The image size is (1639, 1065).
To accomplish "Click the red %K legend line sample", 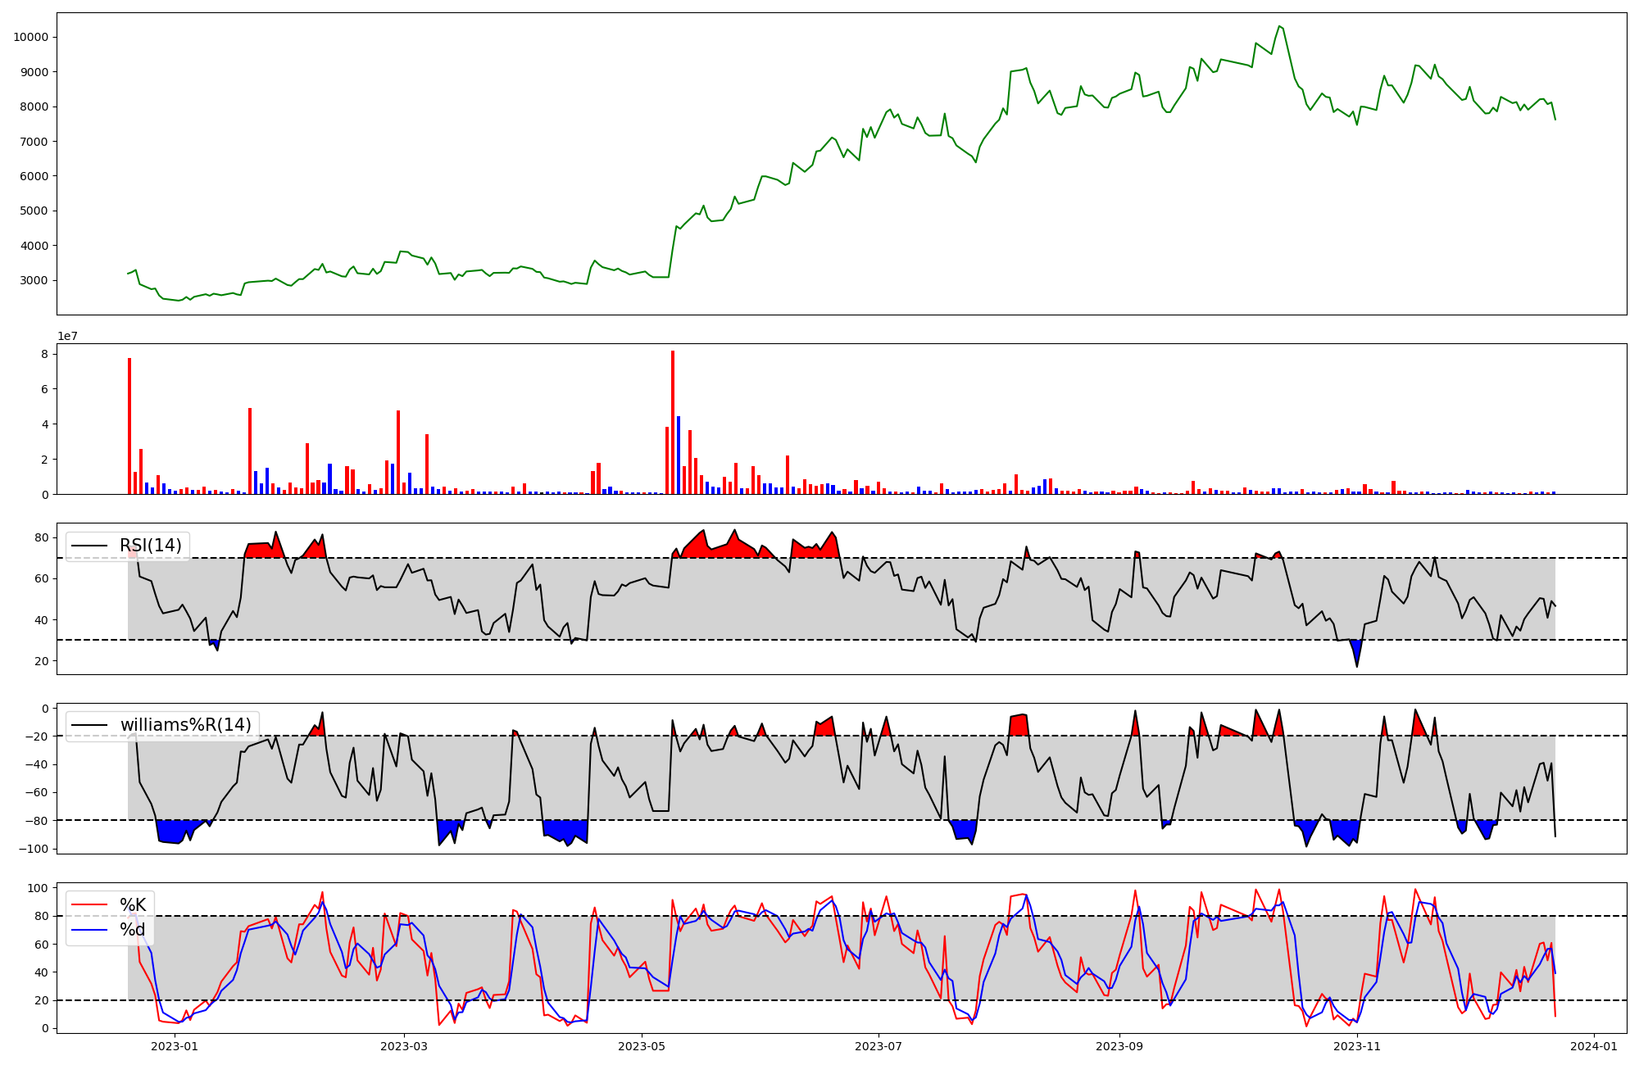I will point(89,905).
